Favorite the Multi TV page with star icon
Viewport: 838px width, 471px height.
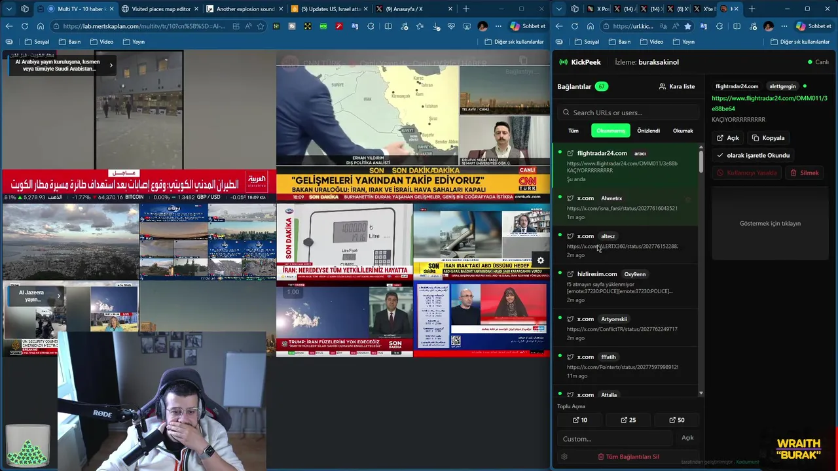pos(261,26)
